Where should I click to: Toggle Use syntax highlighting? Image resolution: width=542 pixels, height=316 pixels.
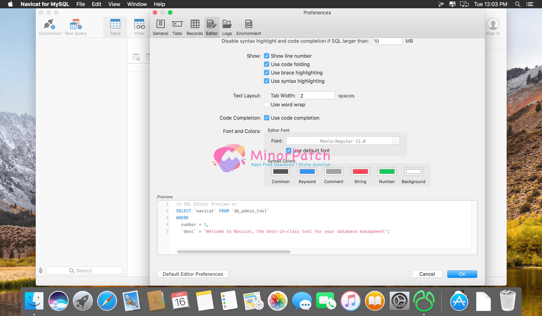pyautogui.click(x=267, y=81)
